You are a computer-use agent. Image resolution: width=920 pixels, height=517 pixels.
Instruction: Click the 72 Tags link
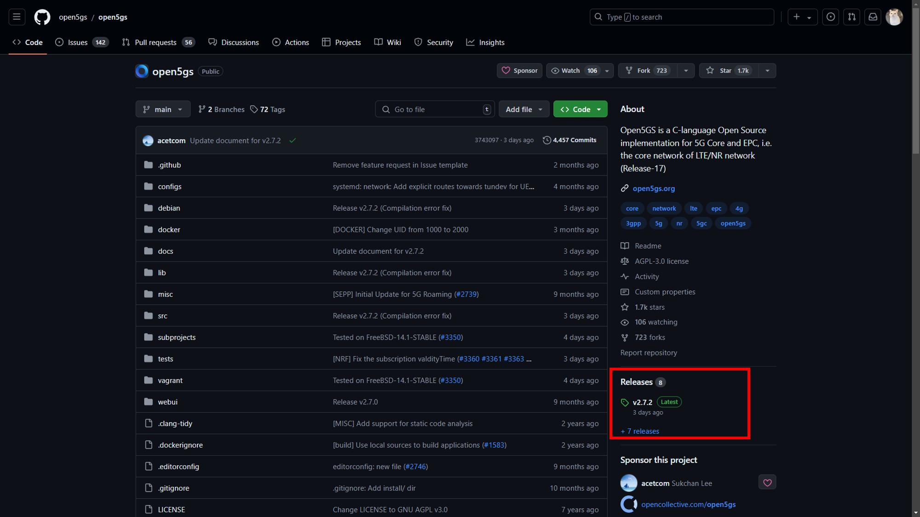[x=268, y=109]
